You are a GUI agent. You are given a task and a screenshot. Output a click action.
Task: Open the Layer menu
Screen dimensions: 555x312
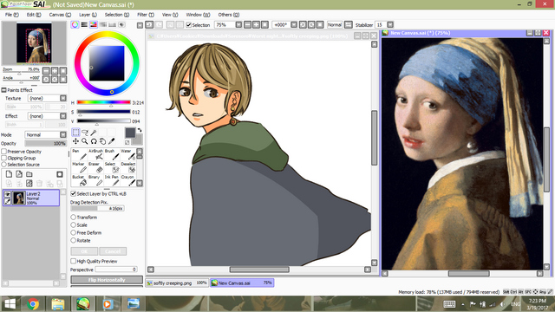coord(88,15)
